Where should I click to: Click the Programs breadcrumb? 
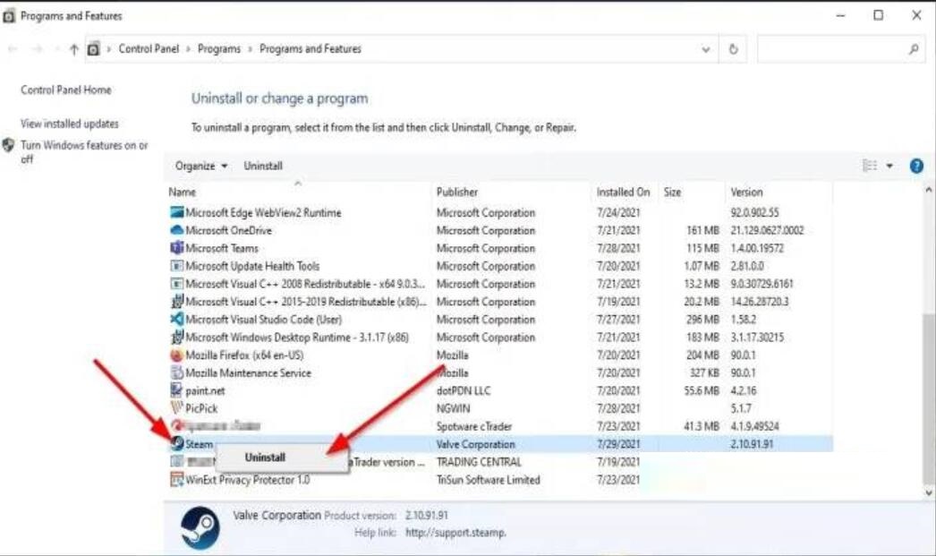219,49
